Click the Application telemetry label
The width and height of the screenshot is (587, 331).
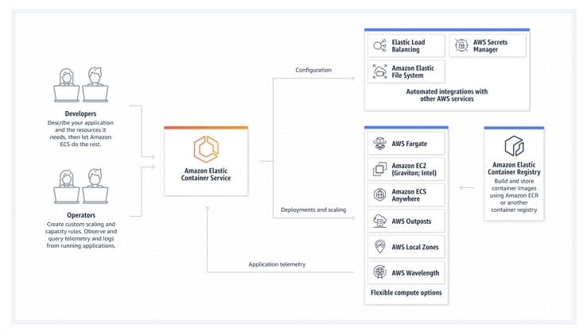click(277, 264)
